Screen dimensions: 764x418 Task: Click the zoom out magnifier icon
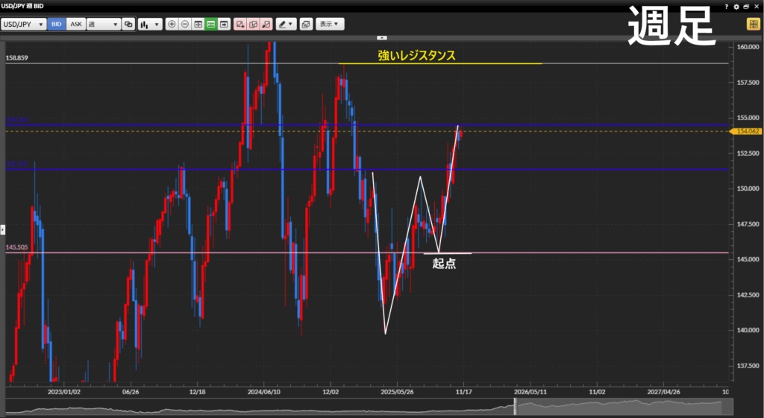[185, 24]
